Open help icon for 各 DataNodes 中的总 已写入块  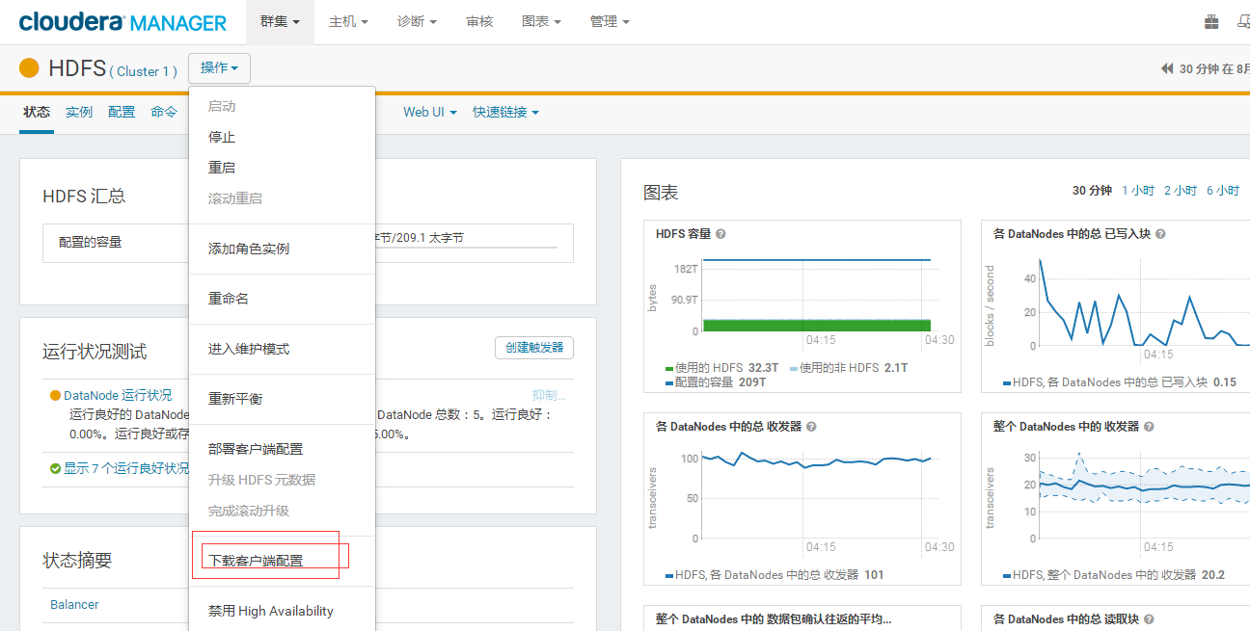(1160, 234)
